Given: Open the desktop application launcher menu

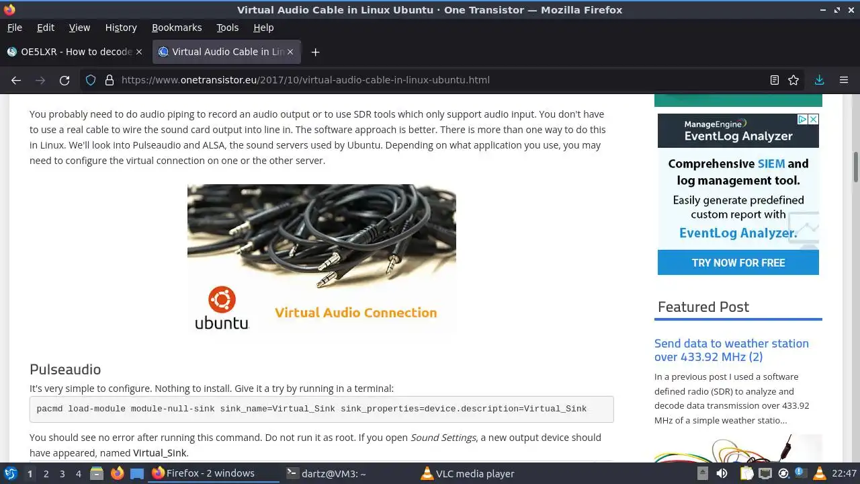Looking at the screenshot, I should pyautogui.click(x=10, y=474).
